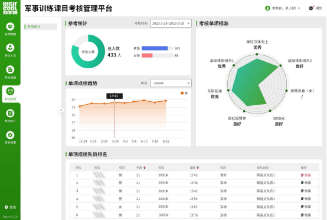Viewport: 327px width, 220px height.
Task: Click the 排名 column header
Action: click(78, 168)
